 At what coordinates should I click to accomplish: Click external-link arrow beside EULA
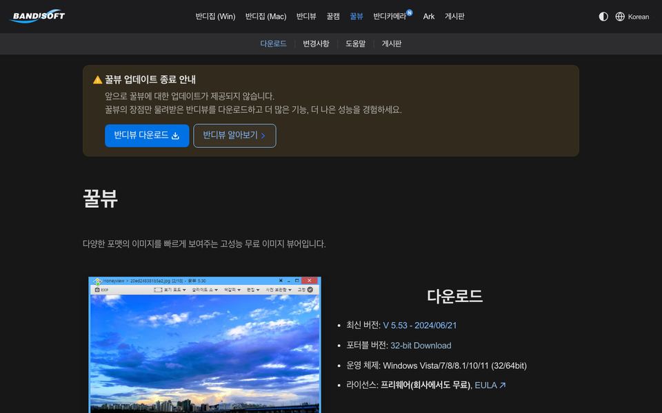pyautogui.click(x=503, y=385)
